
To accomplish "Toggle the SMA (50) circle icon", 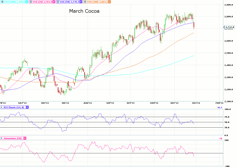I will pyautogui.click(x=57, y=2).
